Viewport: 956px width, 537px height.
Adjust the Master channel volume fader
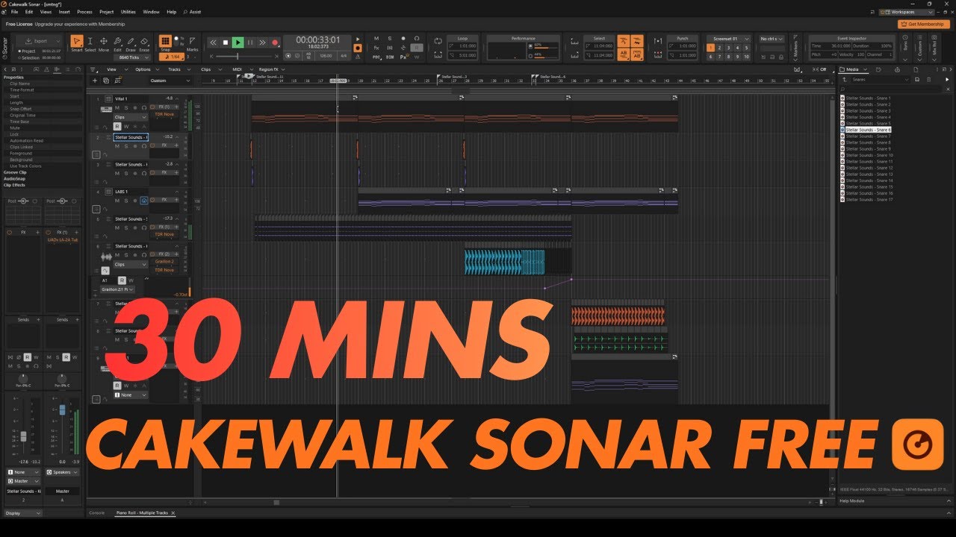point(63,410)
